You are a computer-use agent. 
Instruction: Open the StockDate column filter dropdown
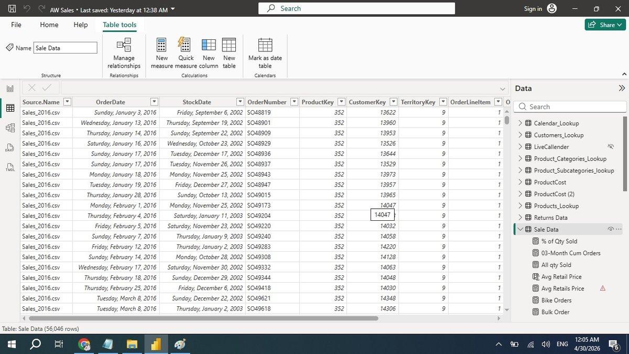click(x=240, y=102)
